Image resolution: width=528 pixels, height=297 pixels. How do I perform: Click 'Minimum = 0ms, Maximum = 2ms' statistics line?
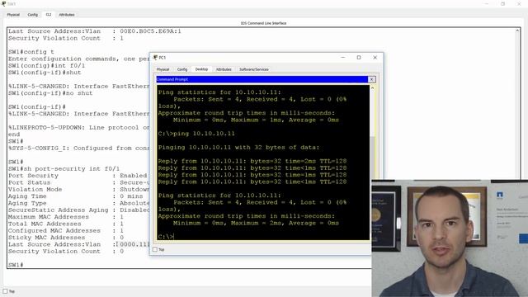[256, 223]
